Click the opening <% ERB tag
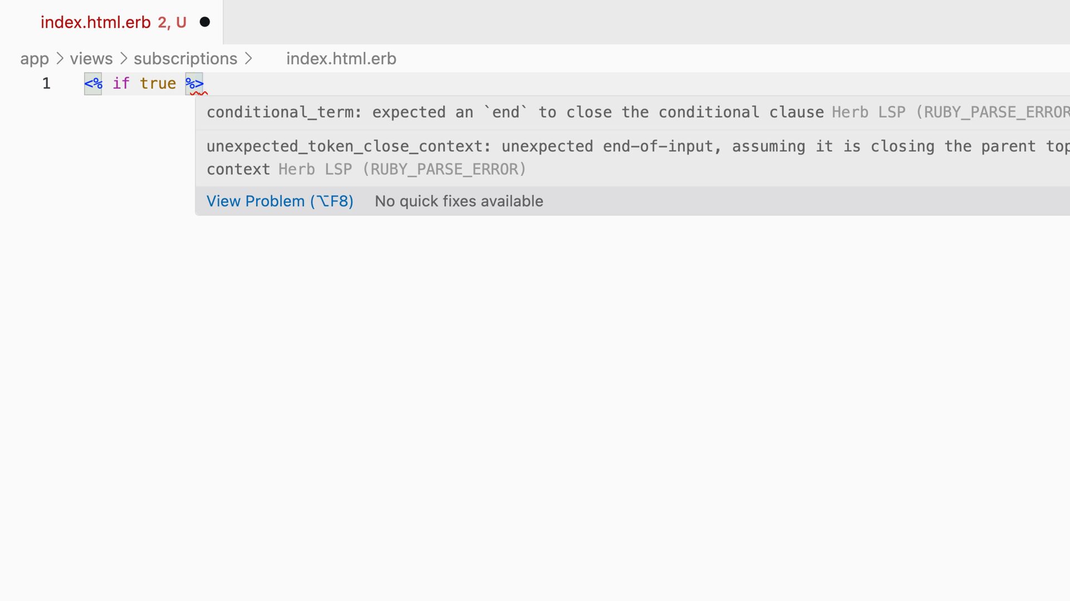 point(93,83)
